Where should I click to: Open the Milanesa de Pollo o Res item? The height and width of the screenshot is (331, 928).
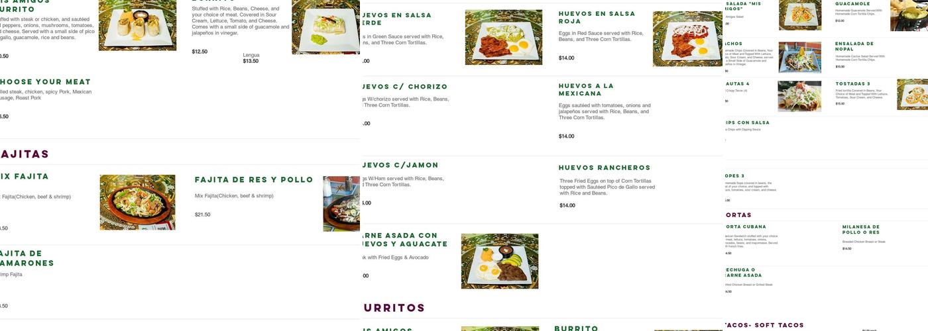point(861,230)
